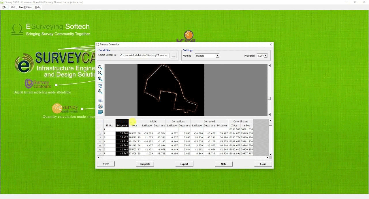Screen dimensions: 369x199
Task: Open the layers stack icon
Action: tap(100, 101)
